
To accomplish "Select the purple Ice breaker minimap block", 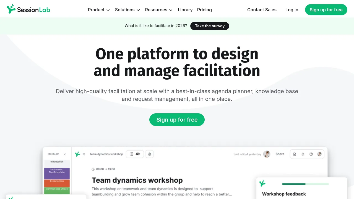I will coord(57,174).
